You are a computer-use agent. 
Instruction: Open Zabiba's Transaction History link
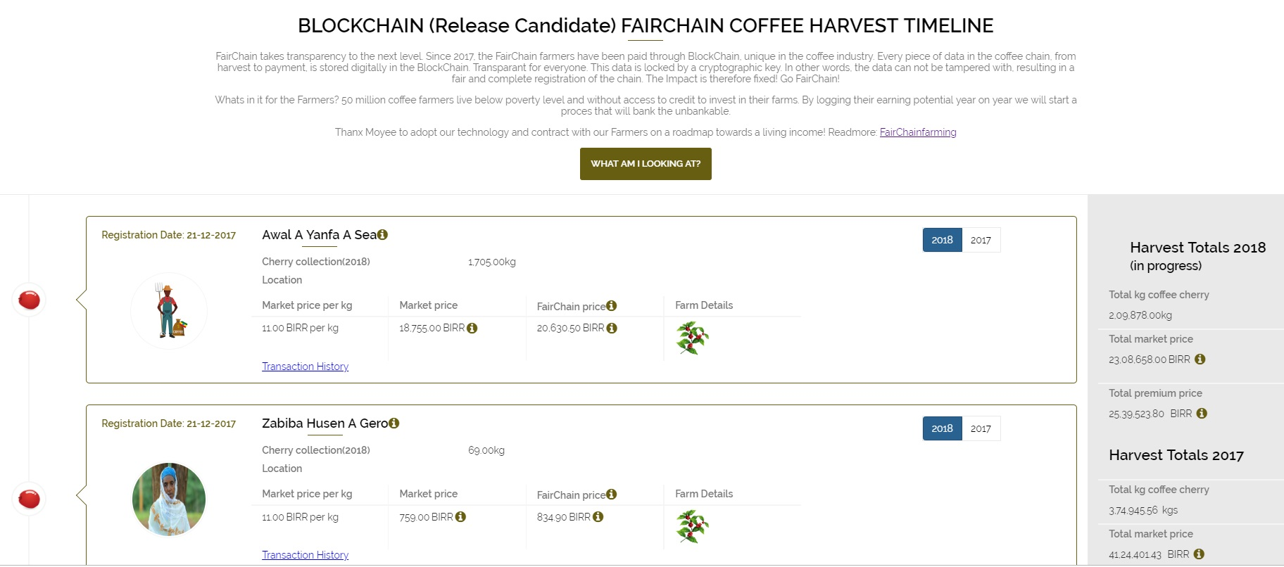pos(305,555)
